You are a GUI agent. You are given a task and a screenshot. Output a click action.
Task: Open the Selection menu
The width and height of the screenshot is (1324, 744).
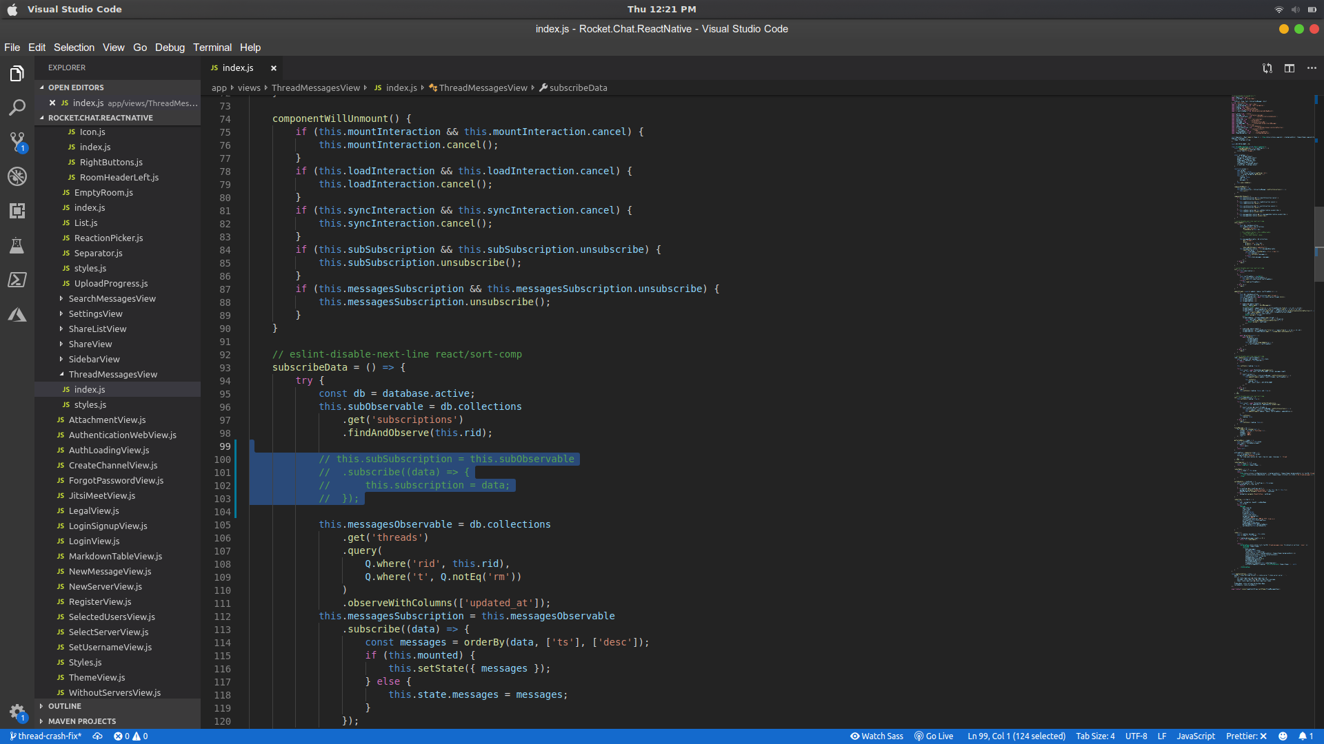pos(74,48)
